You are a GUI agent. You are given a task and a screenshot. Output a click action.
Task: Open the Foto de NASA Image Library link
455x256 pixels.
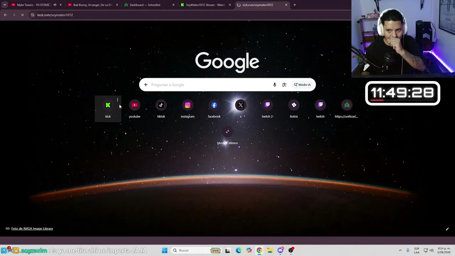[32, 229]
